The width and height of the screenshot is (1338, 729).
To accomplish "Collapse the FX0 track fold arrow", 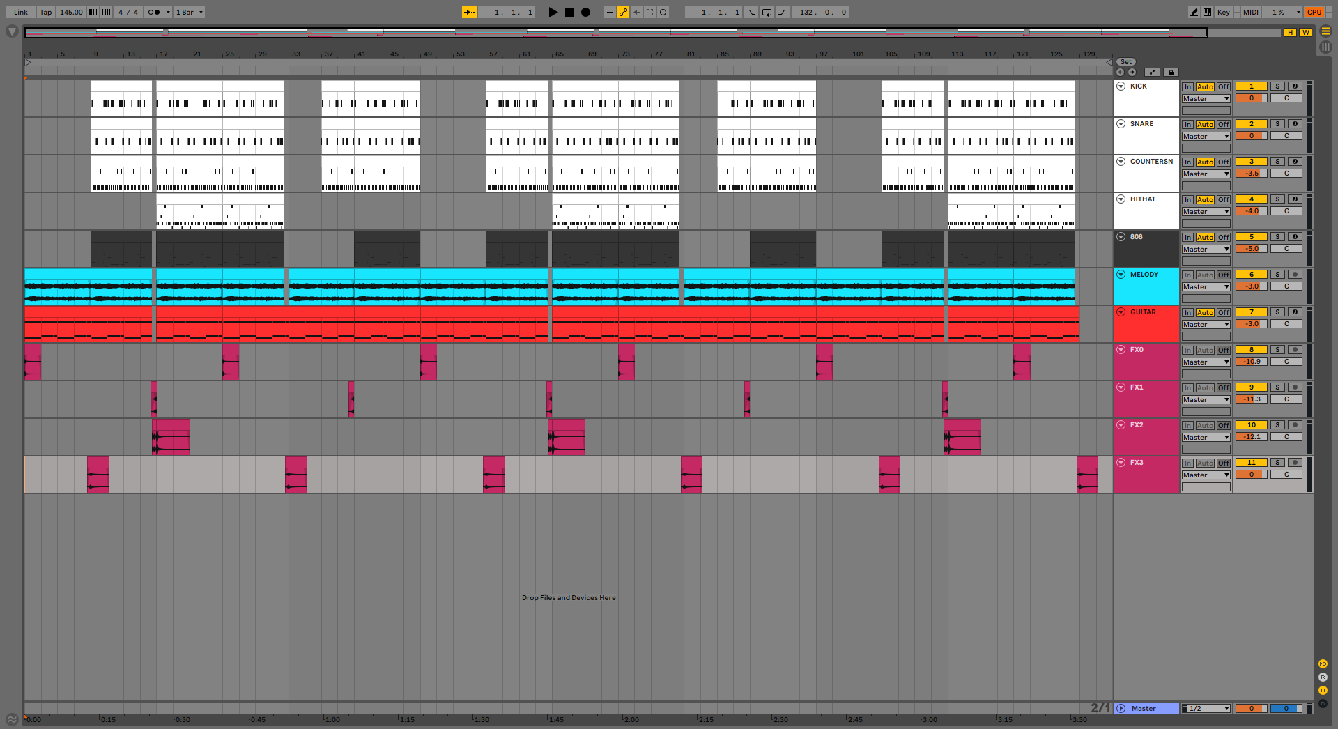I will (1121, 350).
